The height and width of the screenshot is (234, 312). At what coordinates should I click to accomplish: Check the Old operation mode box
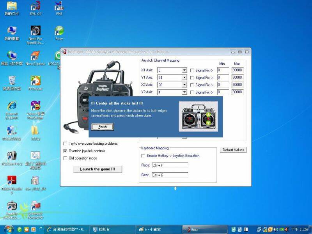click(x=65, y=158)
